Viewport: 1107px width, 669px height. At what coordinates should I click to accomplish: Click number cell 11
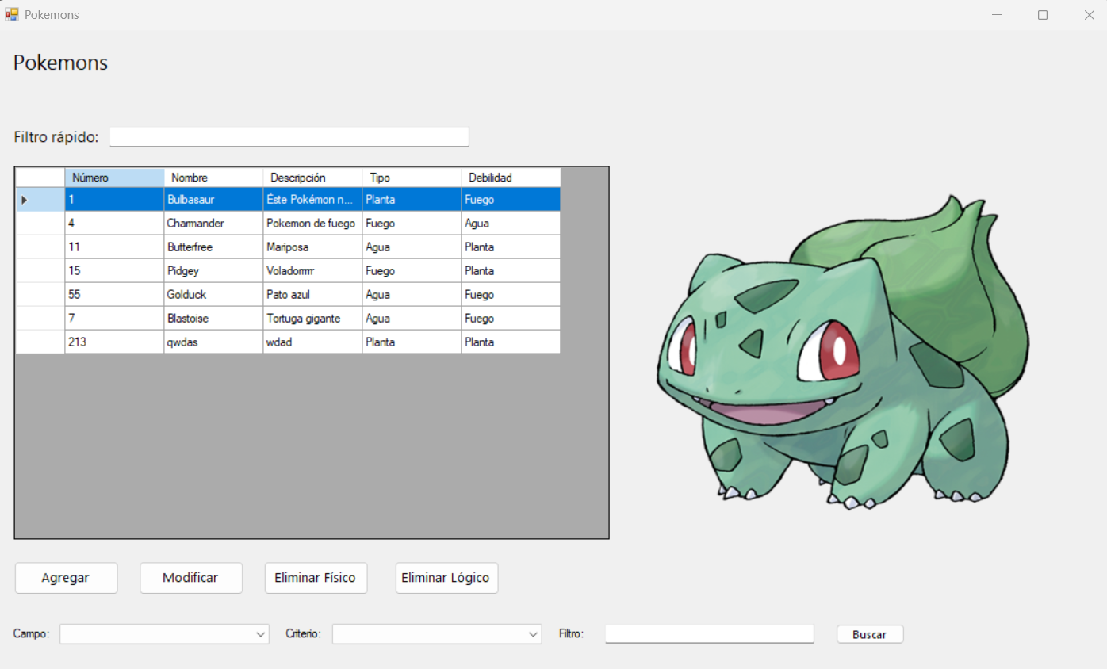coord(114,247)
